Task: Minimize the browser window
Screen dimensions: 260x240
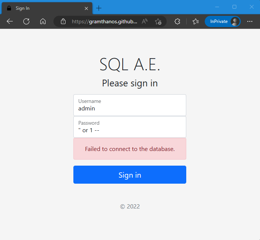Action: click(x=217, y=7)
